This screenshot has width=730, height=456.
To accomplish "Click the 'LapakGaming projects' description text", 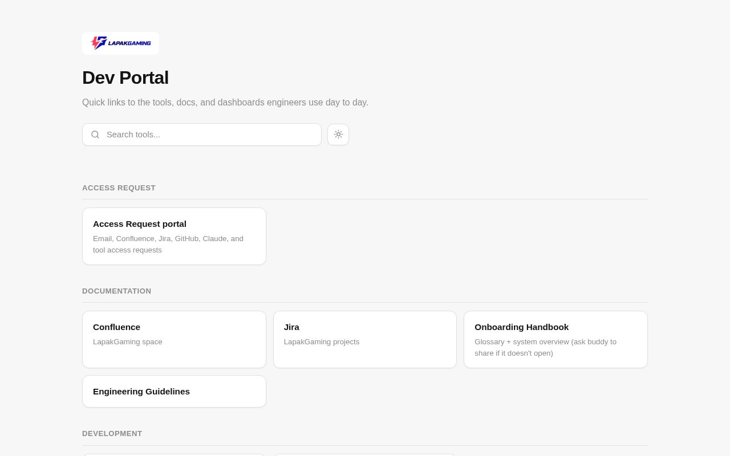I will [322, 342].
